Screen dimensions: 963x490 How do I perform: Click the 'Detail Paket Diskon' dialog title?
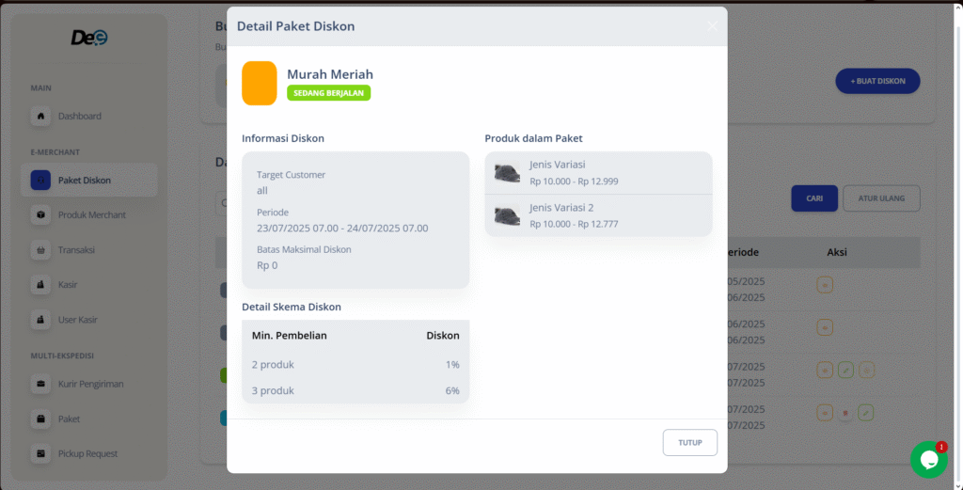click(x=295, y=26)
